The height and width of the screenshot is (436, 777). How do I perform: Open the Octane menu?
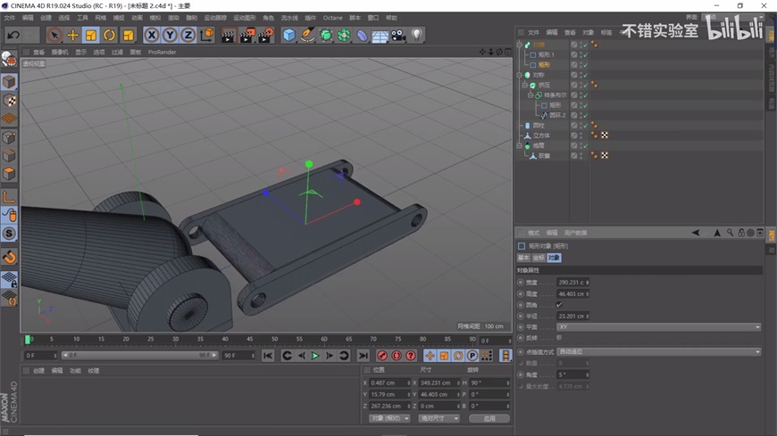(332, 18)
